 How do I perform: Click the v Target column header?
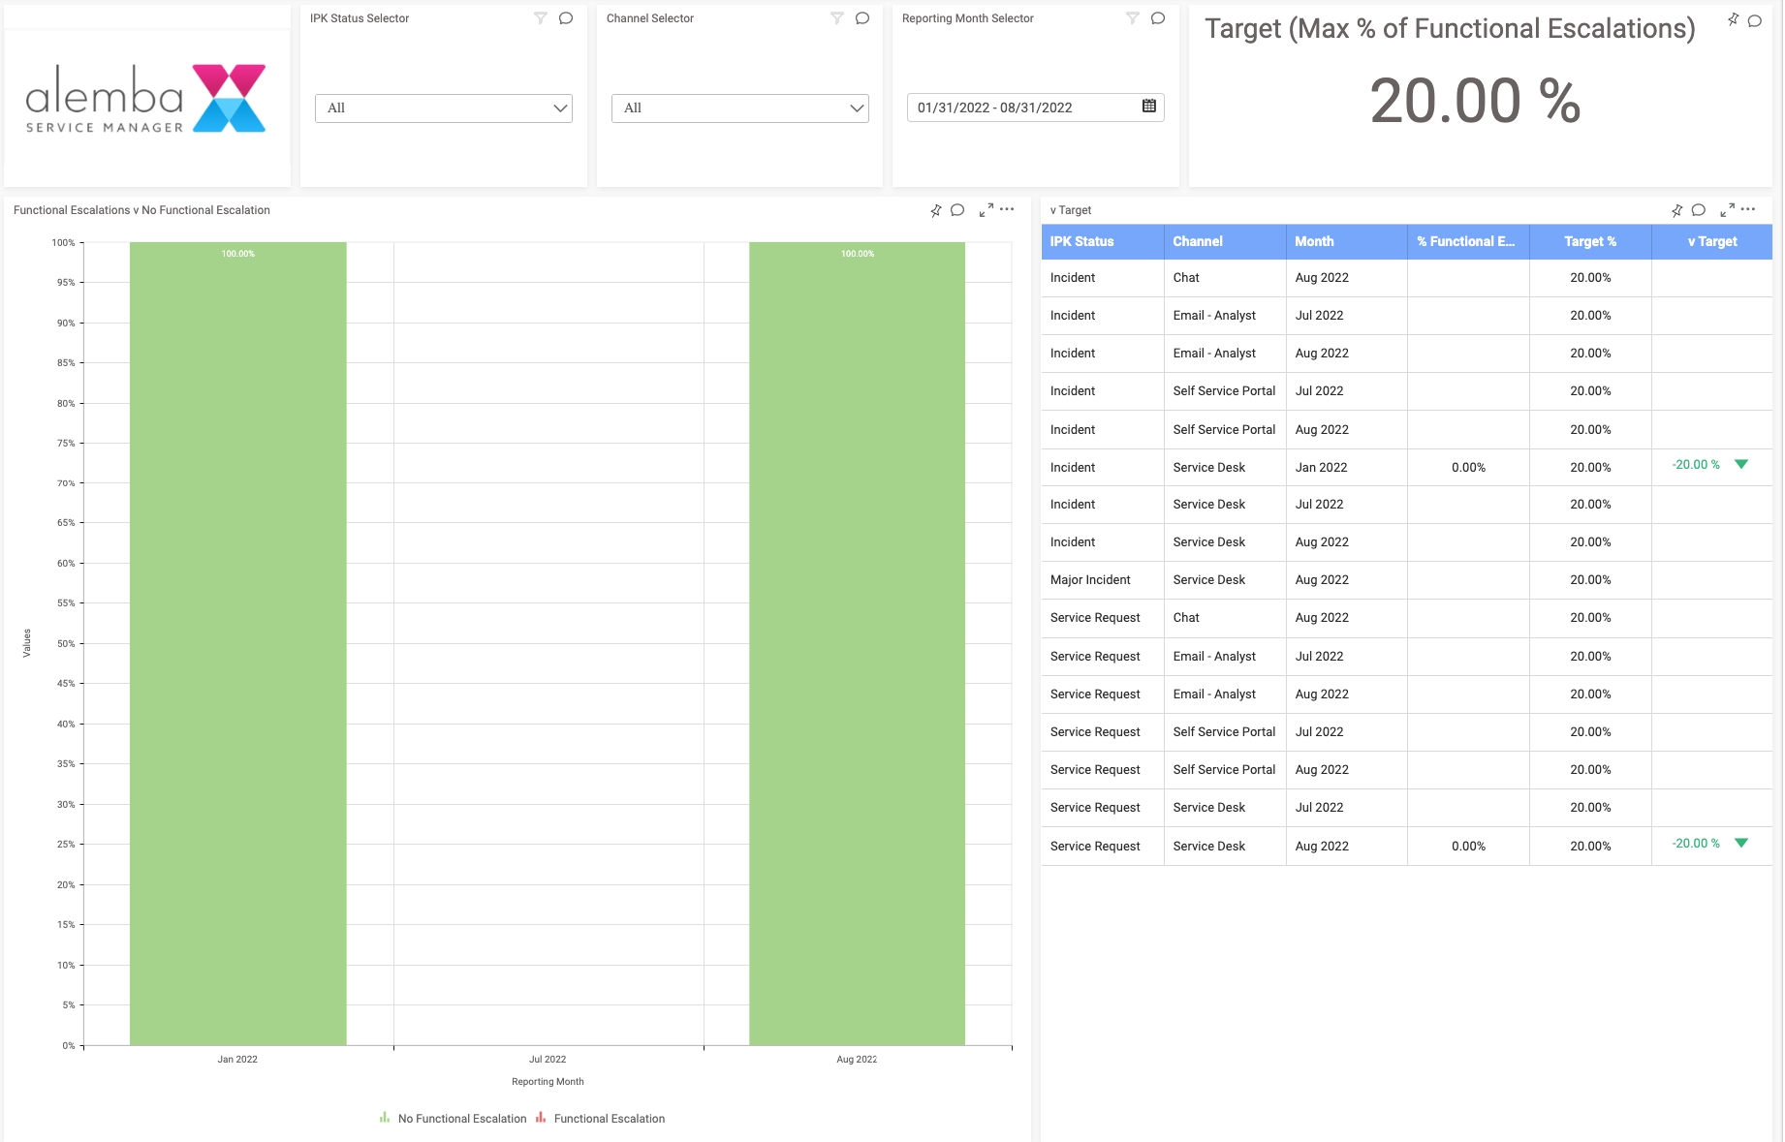(1711, 242)
